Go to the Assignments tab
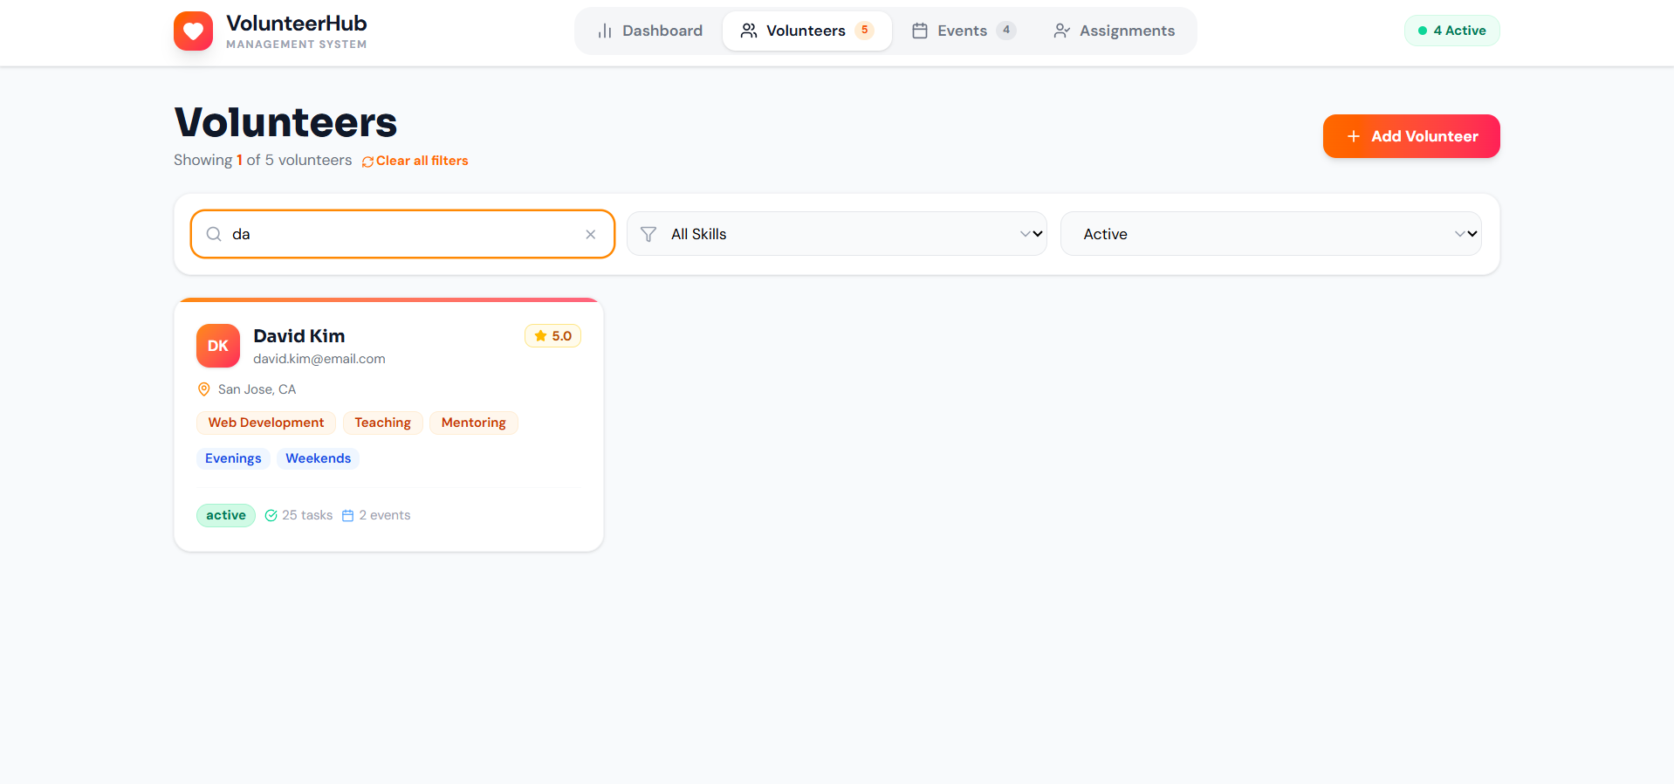 click(1114, 31)
